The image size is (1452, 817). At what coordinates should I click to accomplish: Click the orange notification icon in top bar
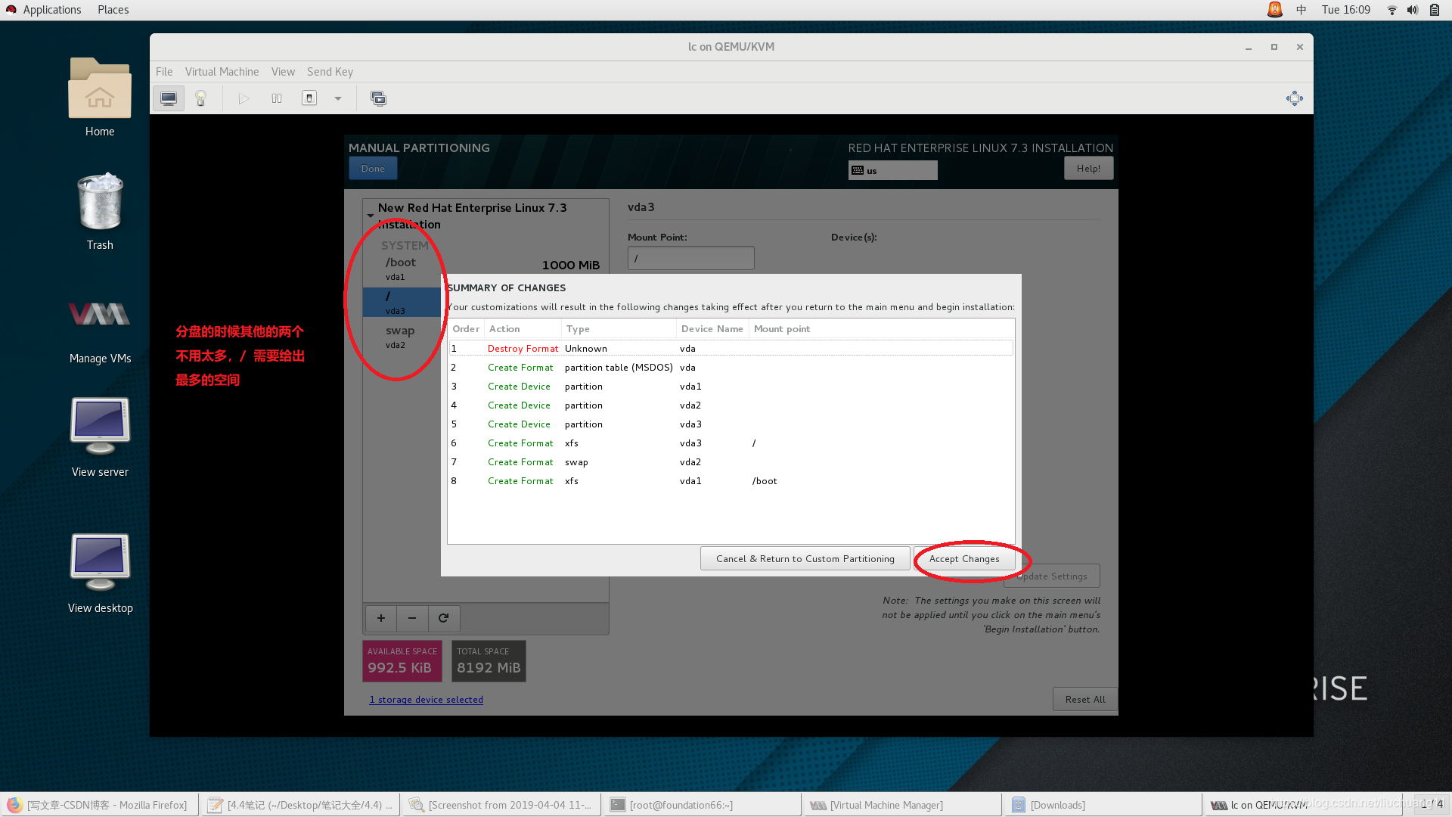pyautogui.click(x=1275, y=10)
